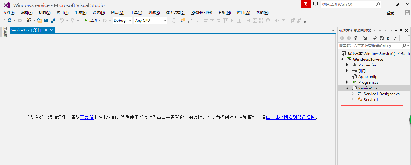
Task: Open the 工具 menu
Action: coord(136,12)
